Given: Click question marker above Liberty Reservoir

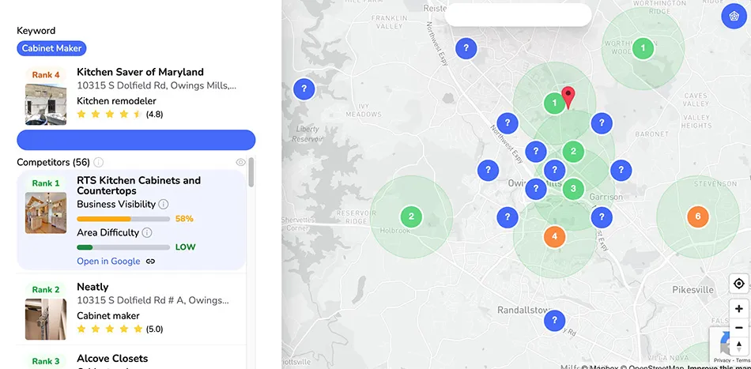Looking at the screenshot, I should (x=304, y=89).
